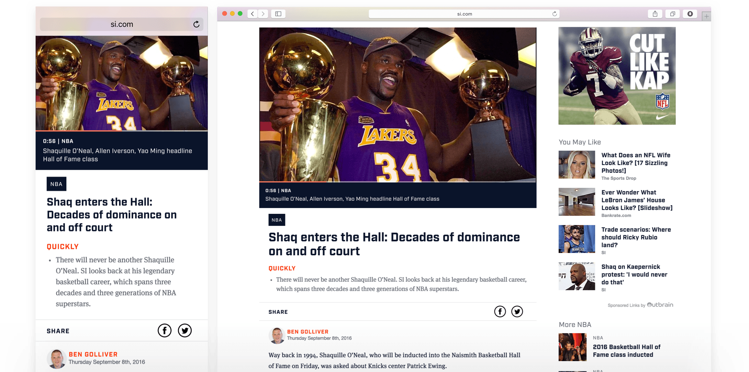Click the NBA tag in mobile article
This screenshot has width=749, height=372.
pyautogui.click(x=56, y=184)
